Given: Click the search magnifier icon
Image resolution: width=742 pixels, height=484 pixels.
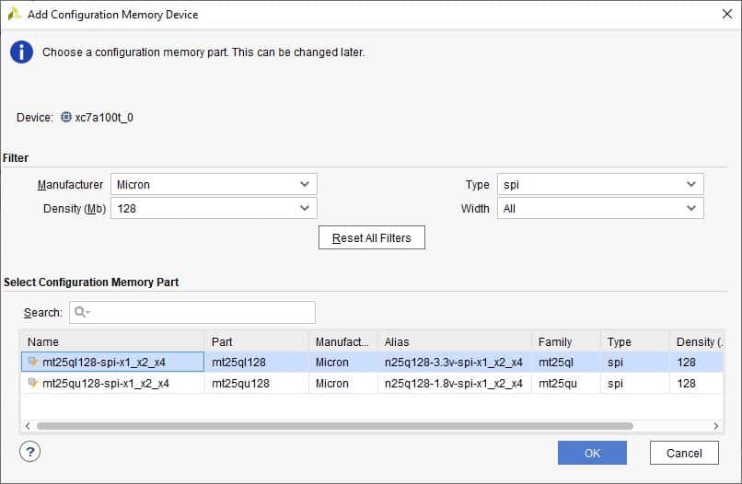Looking at the screenshot, I should [x=80, y=313].
